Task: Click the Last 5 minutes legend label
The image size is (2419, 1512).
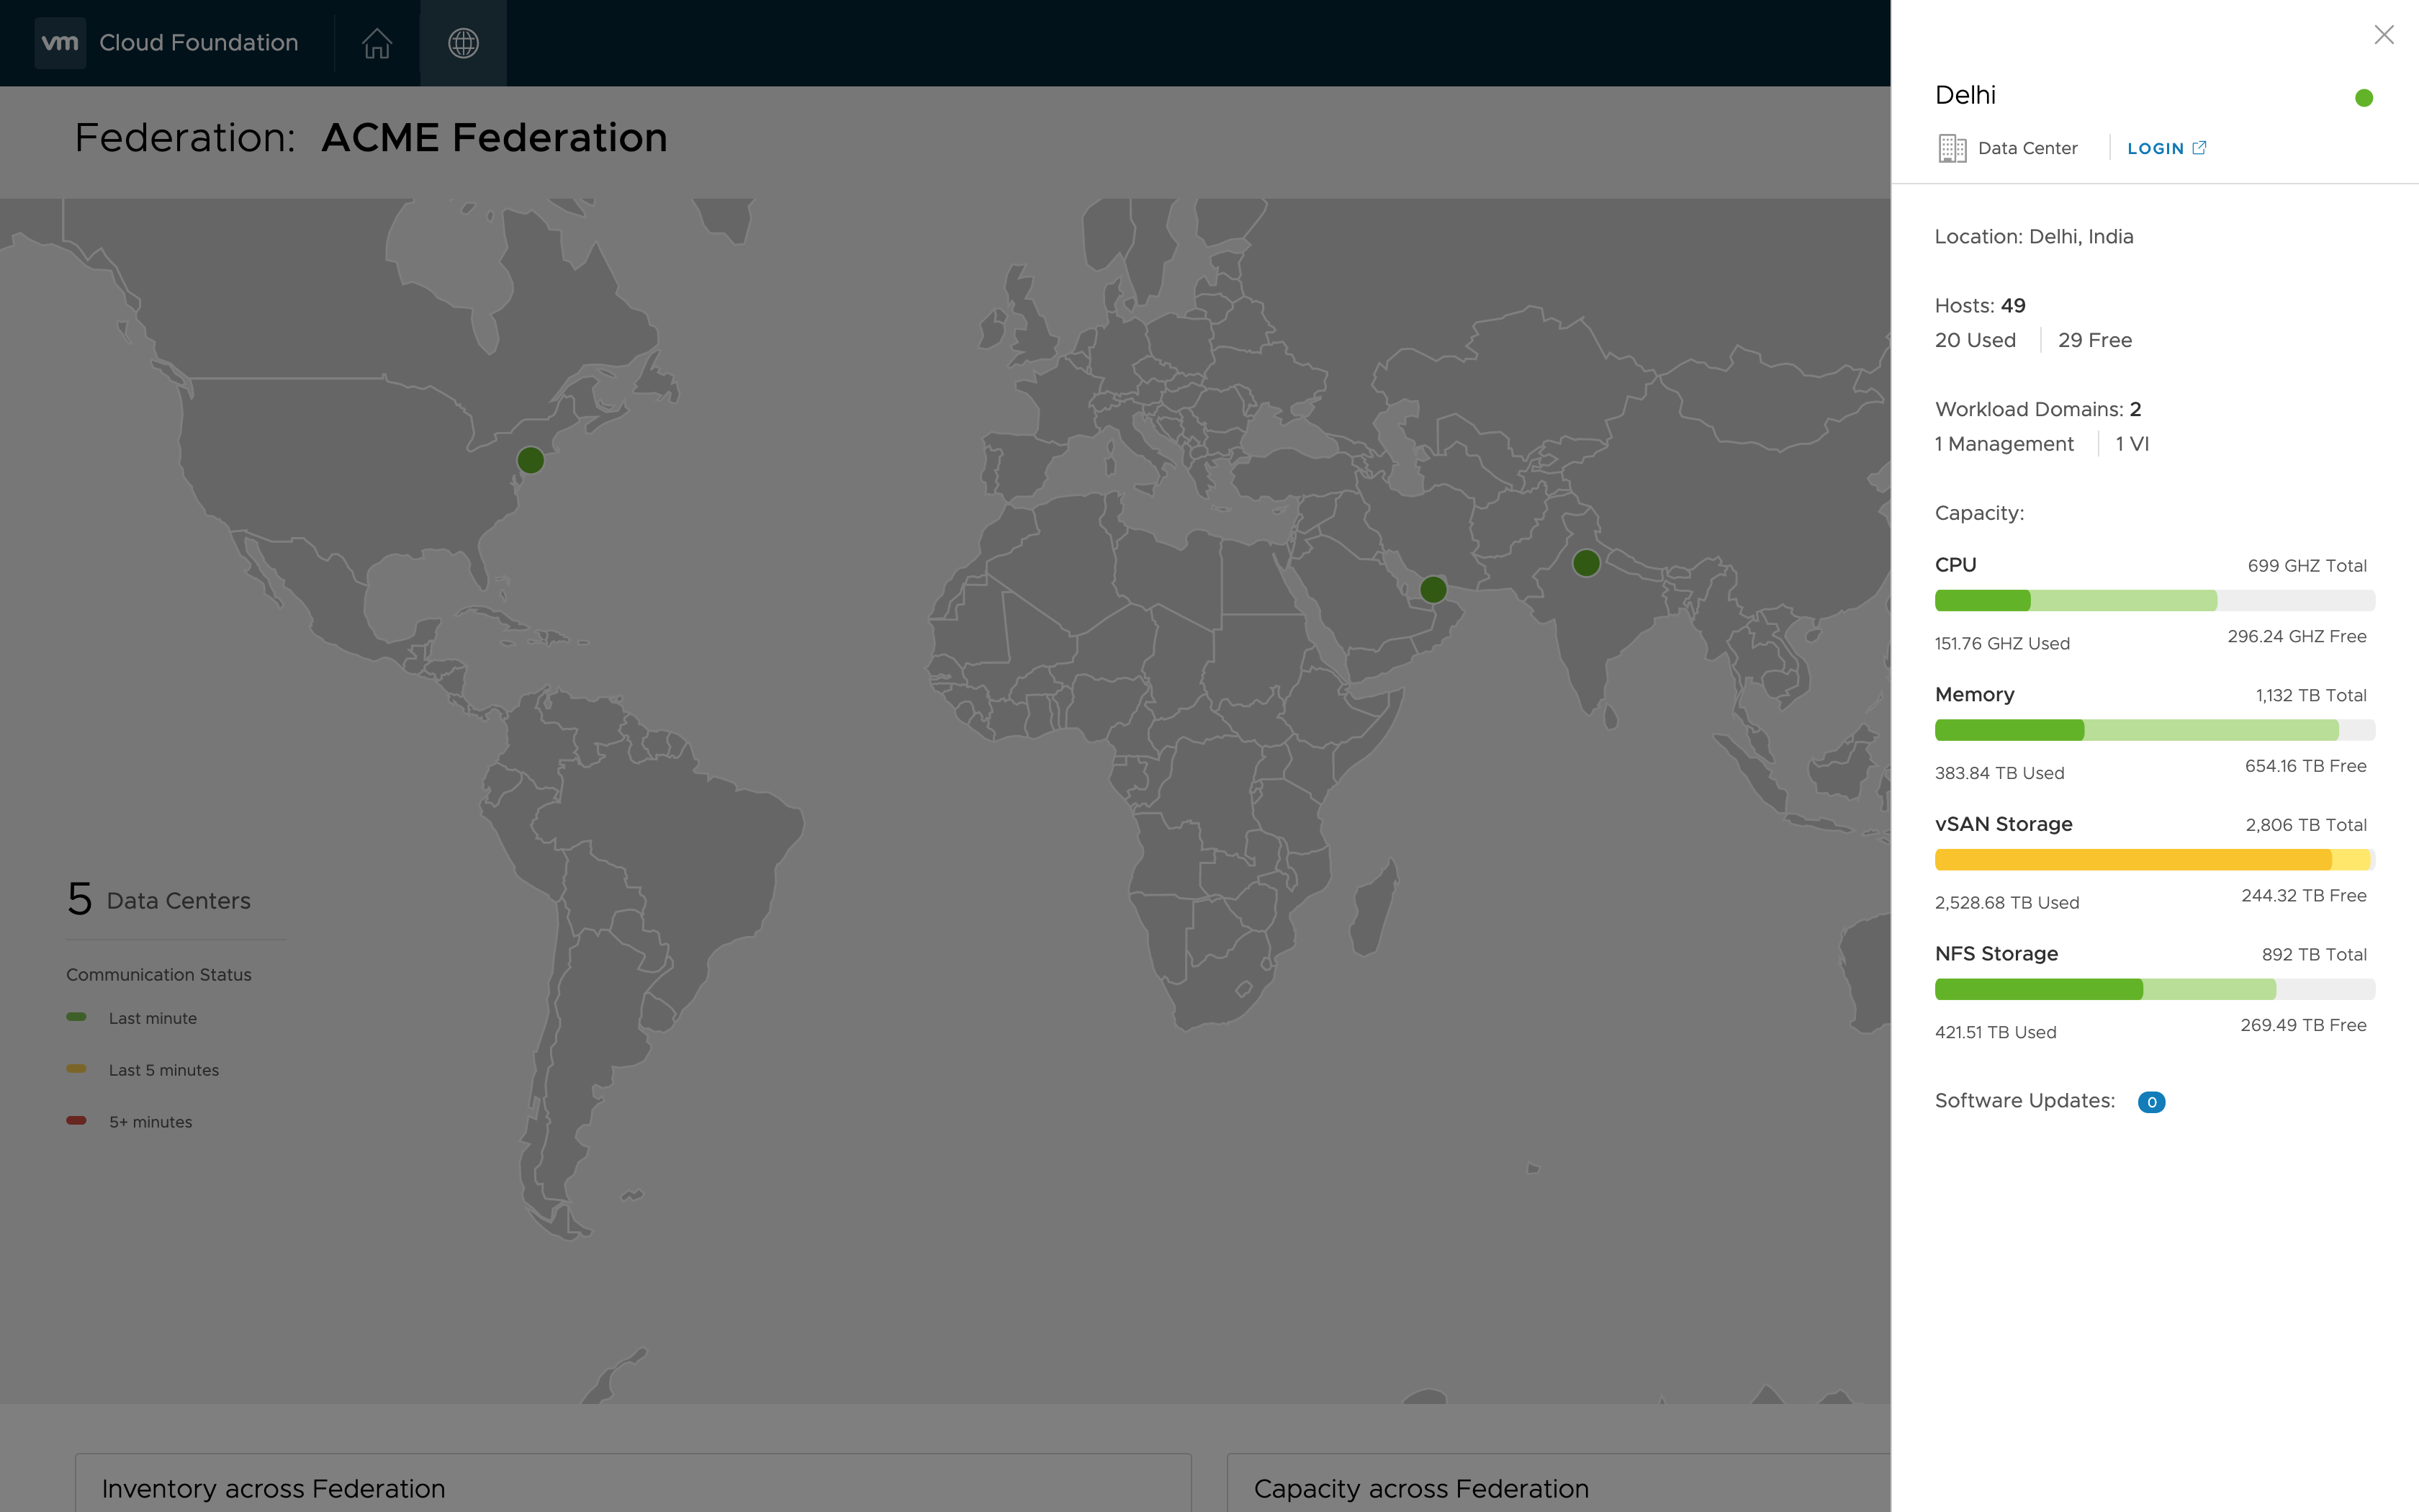Action: coord(164,1070)
